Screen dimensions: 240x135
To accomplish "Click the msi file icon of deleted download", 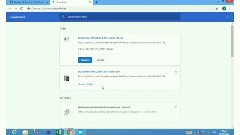I will tap(67, 112).
